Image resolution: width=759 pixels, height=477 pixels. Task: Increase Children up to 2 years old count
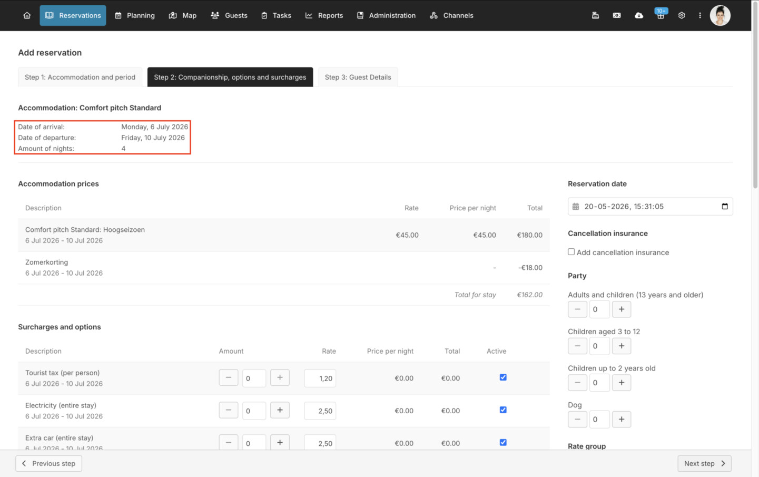pyautogui.click(x=622, y=383)
